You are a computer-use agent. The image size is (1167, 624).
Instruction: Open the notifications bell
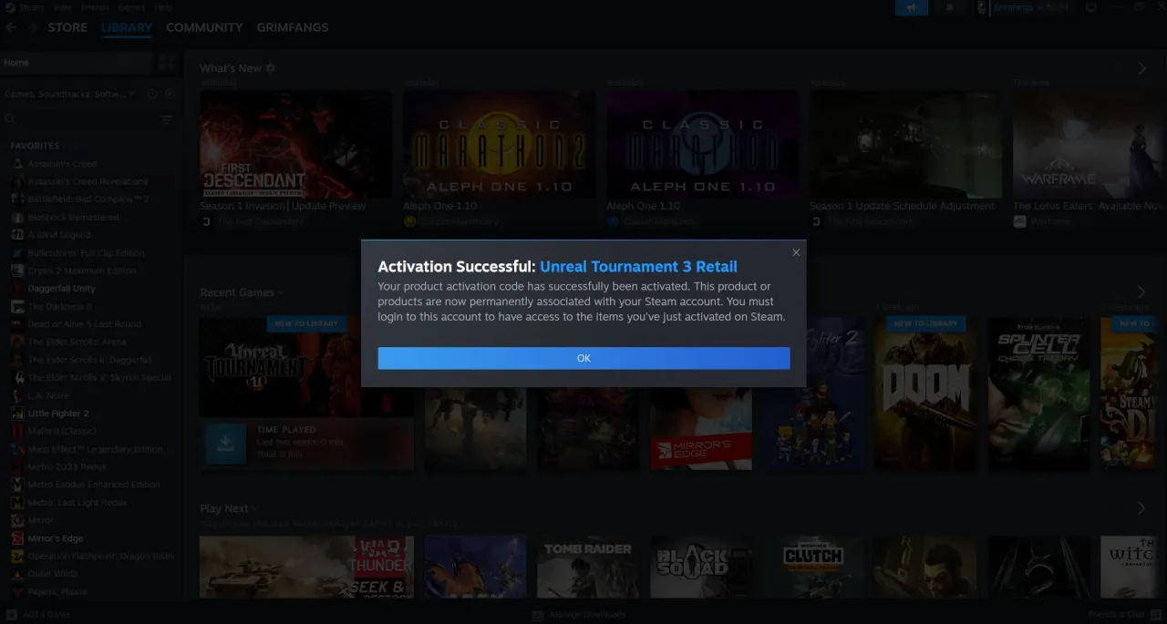[x=950, y=8]
